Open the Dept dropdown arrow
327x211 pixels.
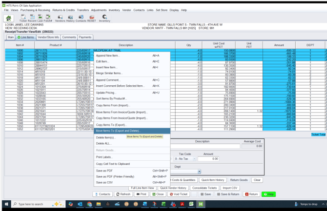(199, 172)
